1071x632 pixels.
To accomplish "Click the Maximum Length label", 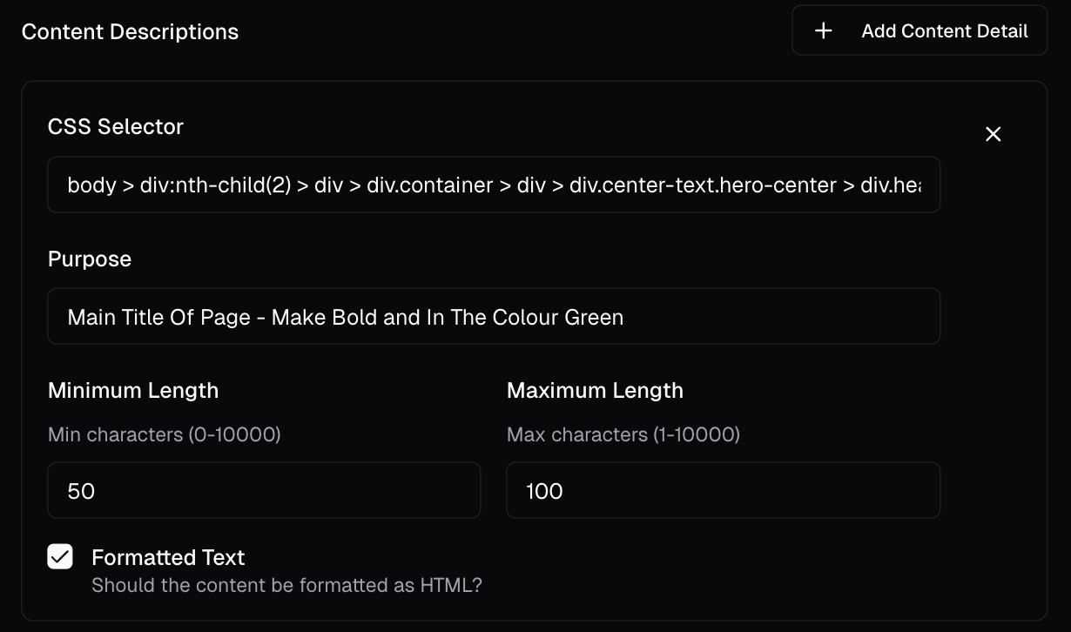I will (595, 390).
